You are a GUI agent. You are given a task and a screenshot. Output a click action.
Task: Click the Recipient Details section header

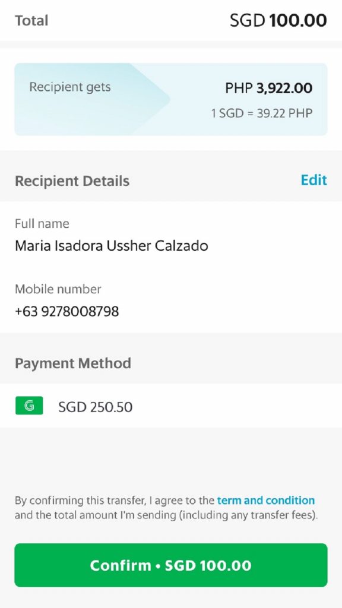click(71, 180)
